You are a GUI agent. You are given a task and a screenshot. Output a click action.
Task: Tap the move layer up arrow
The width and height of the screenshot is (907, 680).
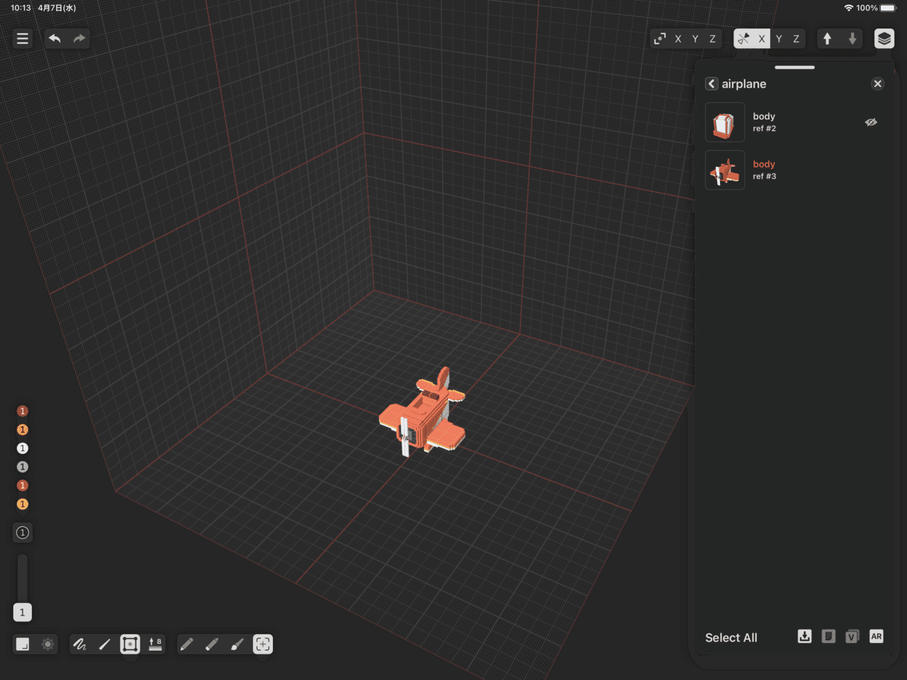coord(828,38)
